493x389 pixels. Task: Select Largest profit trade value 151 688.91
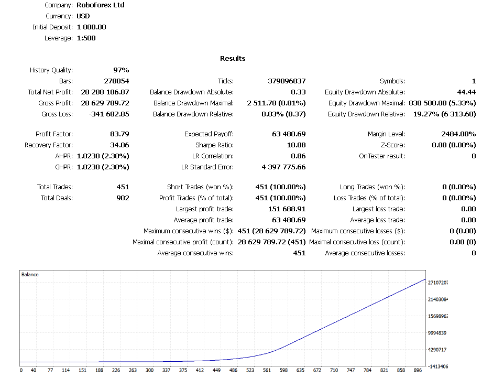[x=286, y=209]
